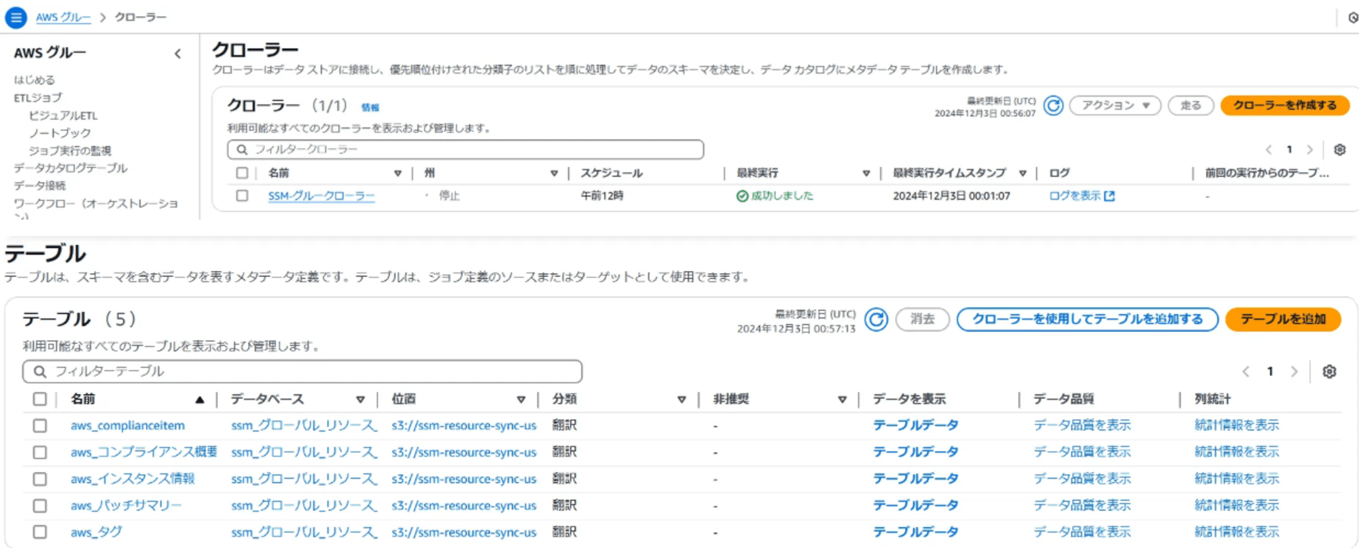Open crawler table preferences gear
1359x548 pixels.
pos(1339,149)
